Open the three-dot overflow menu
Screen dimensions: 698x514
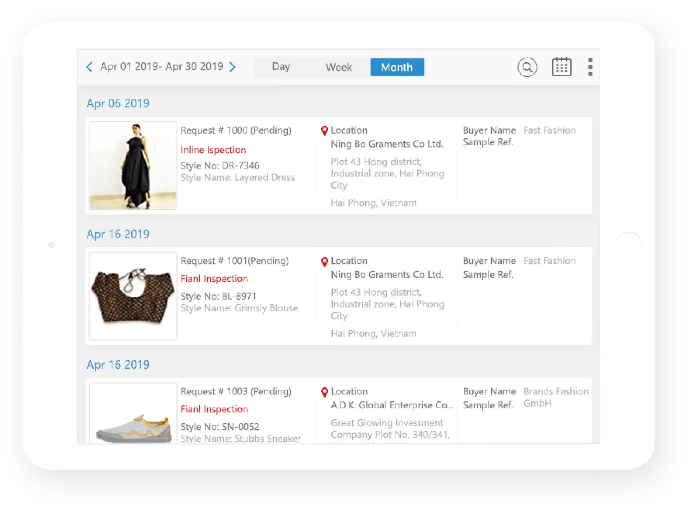[x=590, y=67]
